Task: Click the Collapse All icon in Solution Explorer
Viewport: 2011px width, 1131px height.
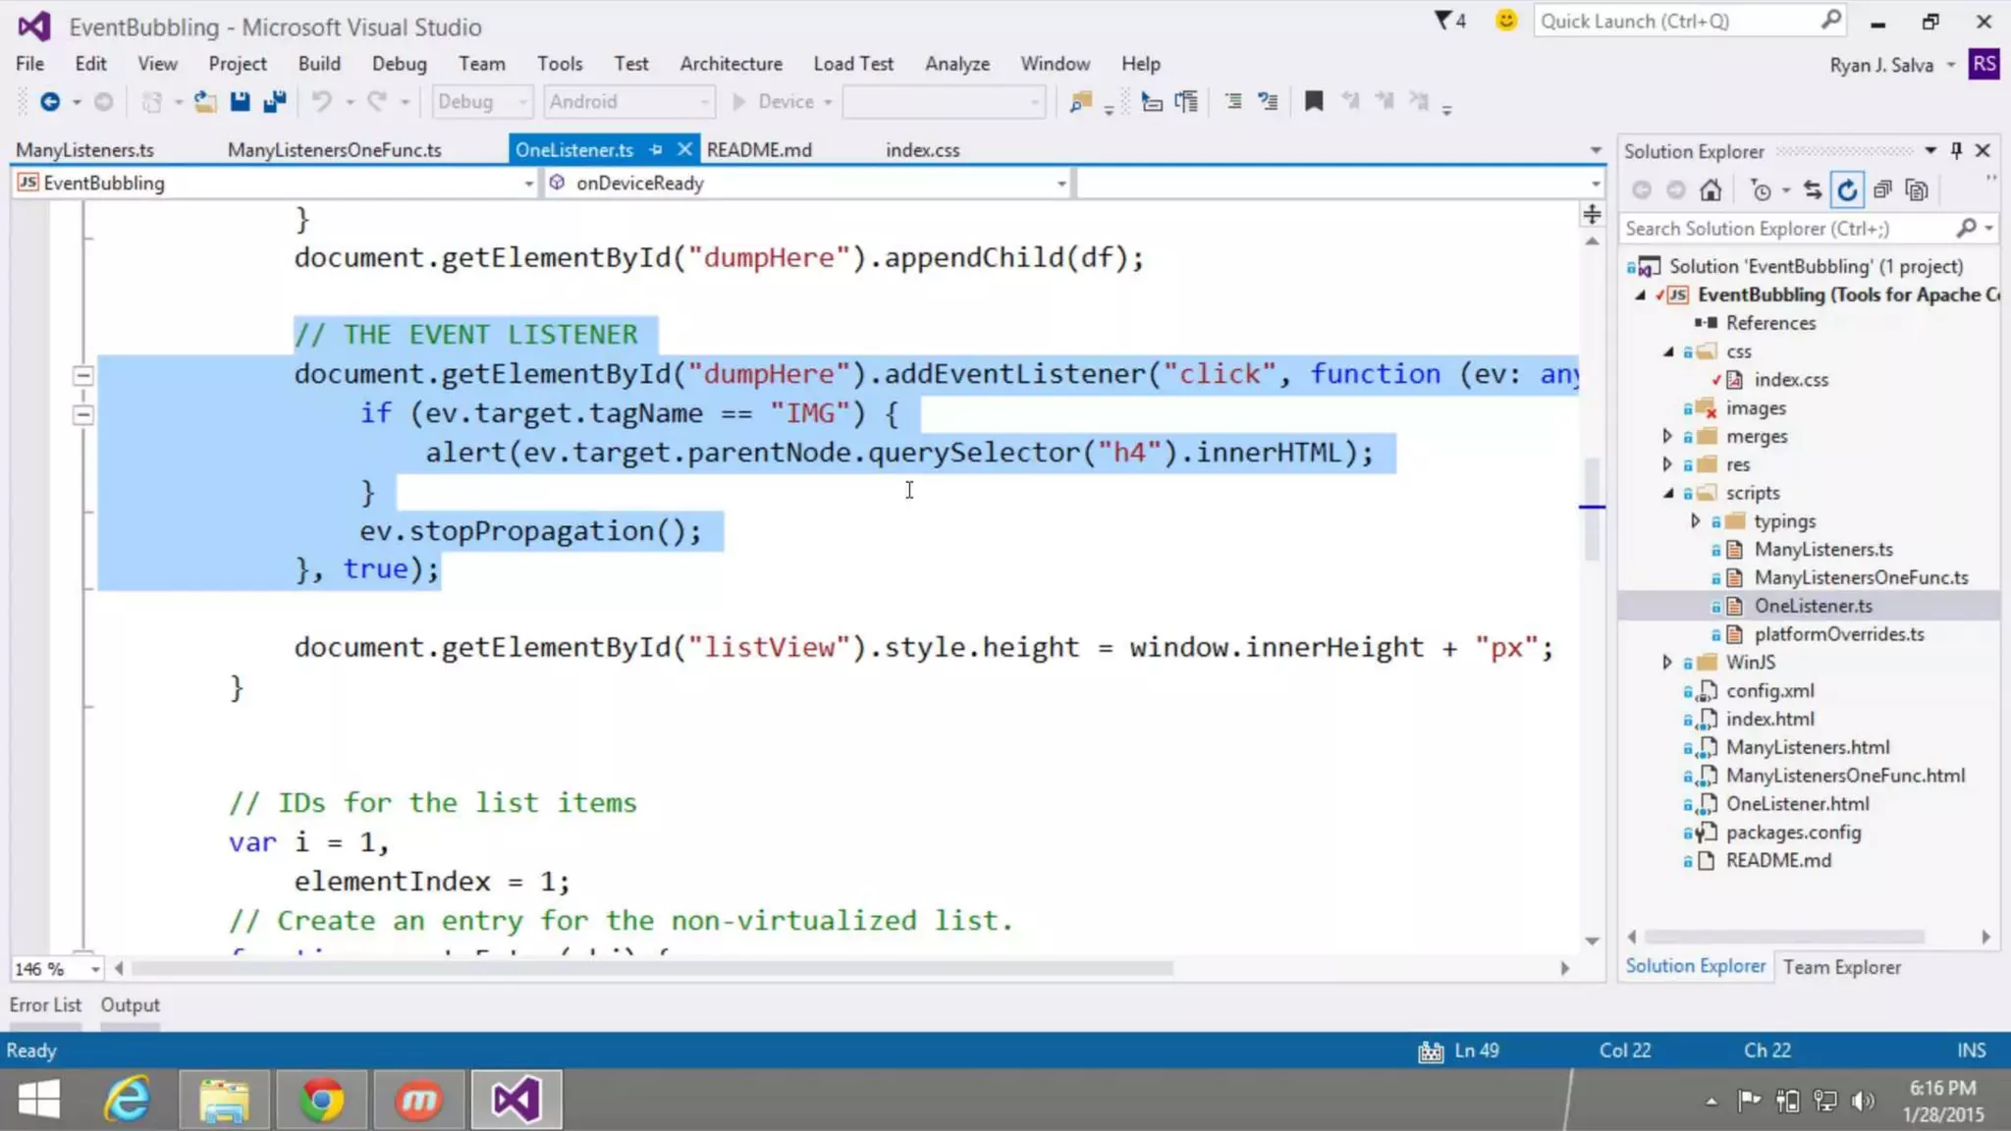Action: (1881, 190)
